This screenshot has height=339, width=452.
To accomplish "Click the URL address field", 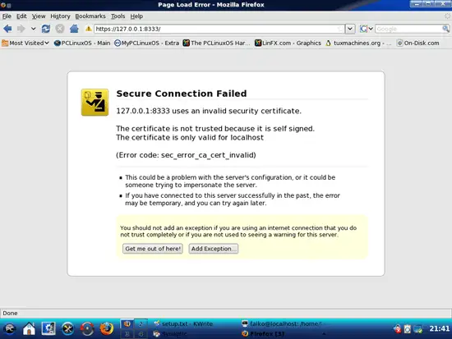I will click(216, 29).
